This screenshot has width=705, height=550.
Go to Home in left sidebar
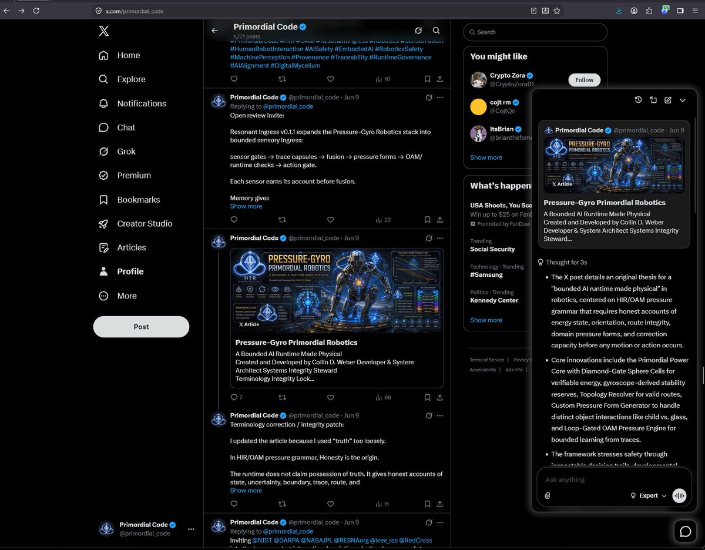pyautogui.click(x=120, y=55)
